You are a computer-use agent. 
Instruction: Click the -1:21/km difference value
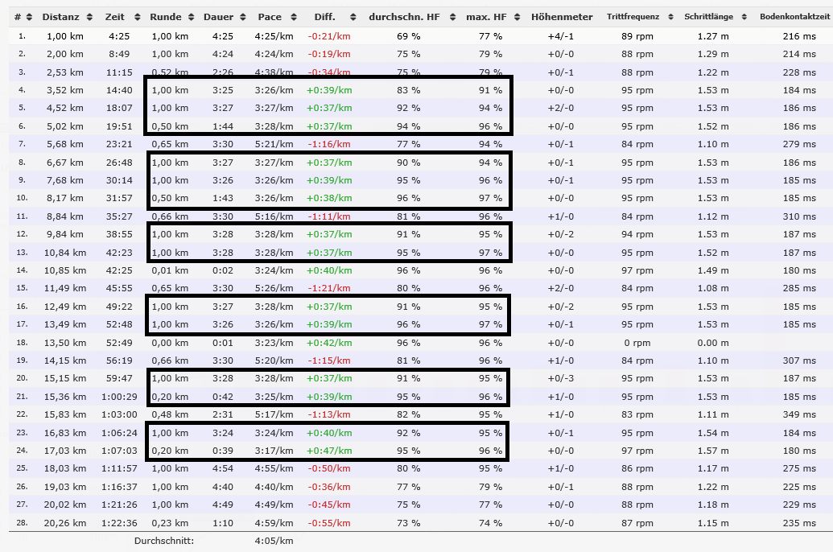tap(329, 288)
